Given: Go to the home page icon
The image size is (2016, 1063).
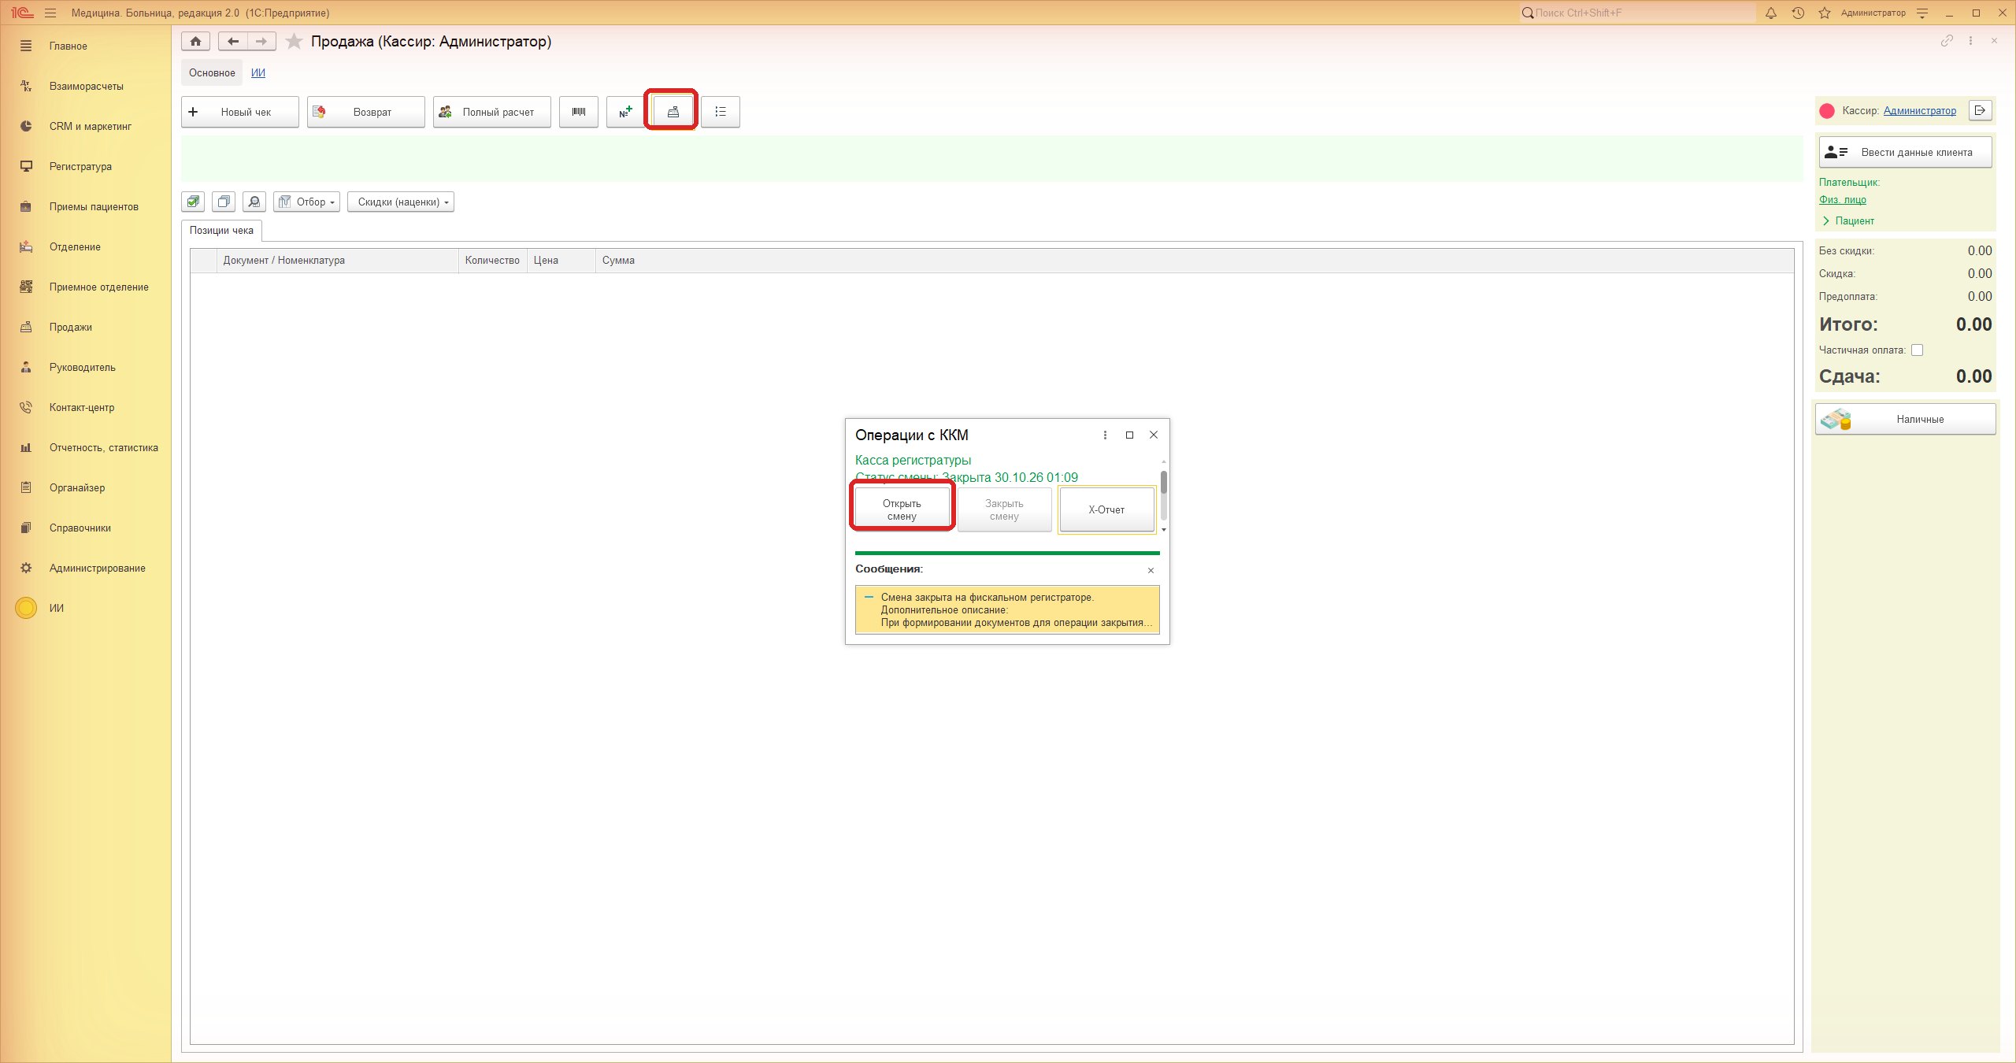Looking at the screenshot, I should click(x=196, y=42).
